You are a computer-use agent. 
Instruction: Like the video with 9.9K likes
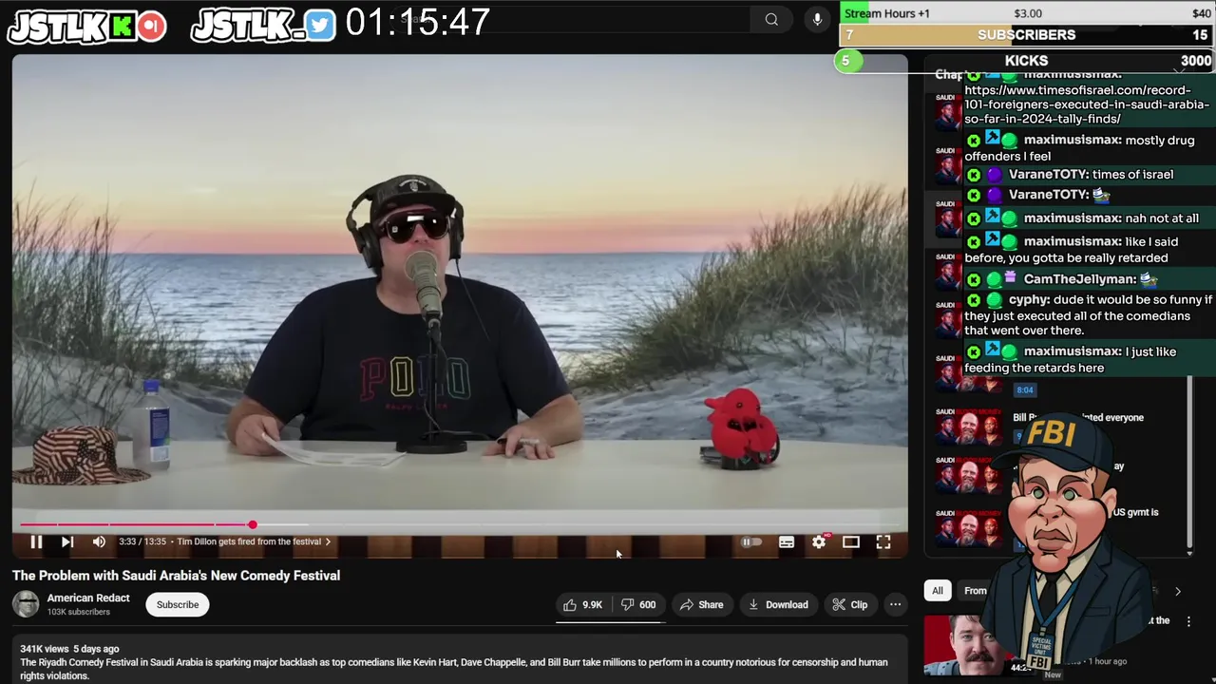583,605
